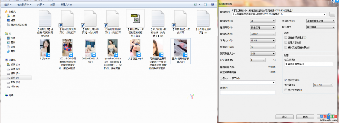This screenshot has height=123, width=339.
Task: Click the help question mark icon
Action: pyautogui.click(x=212, y=5)
